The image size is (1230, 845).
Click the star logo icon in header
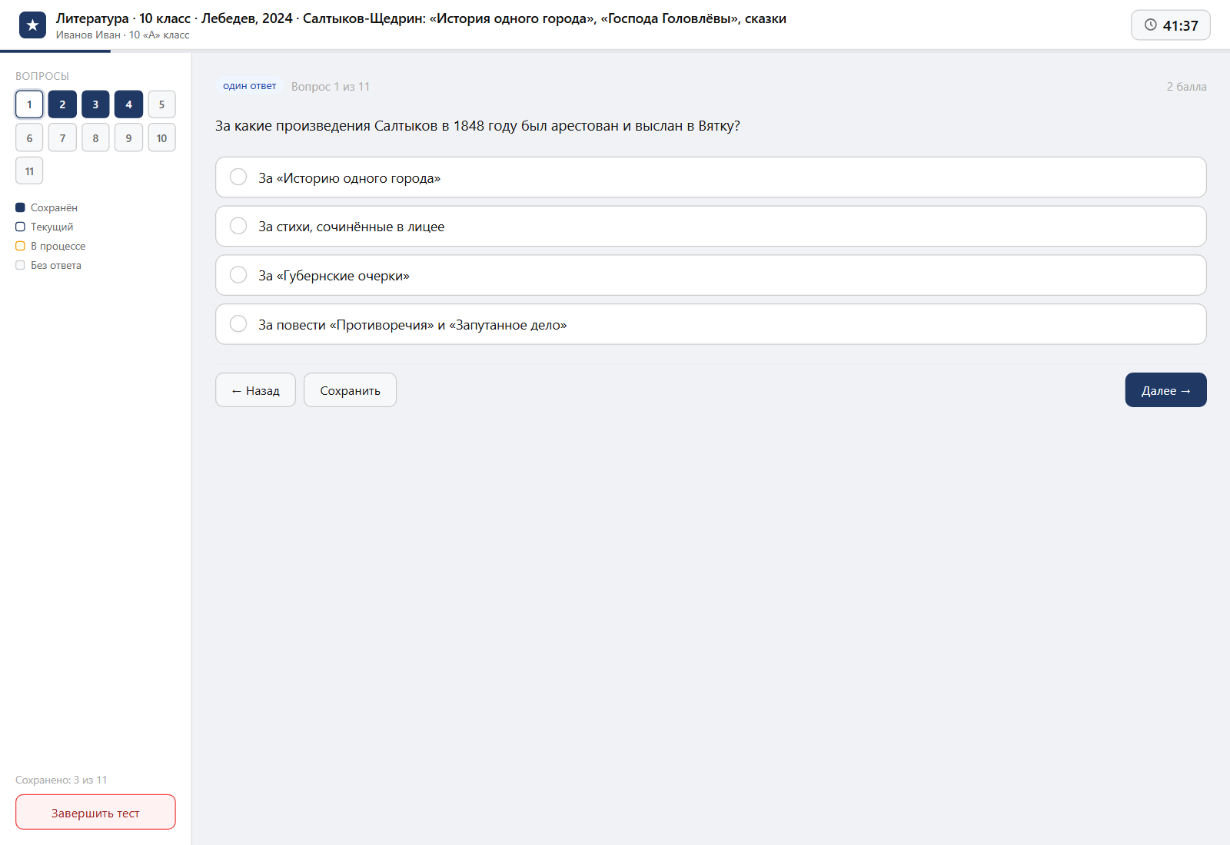32,25
